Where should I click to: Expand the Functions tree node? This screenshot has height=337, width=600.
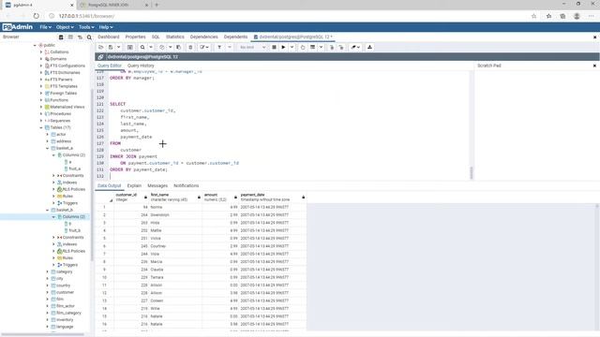click(x=41, y=100)
